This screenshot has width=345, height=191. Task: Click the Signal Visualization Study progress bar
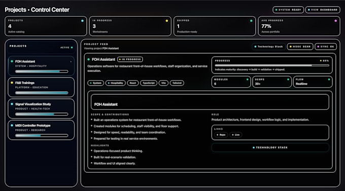point(42,114)
